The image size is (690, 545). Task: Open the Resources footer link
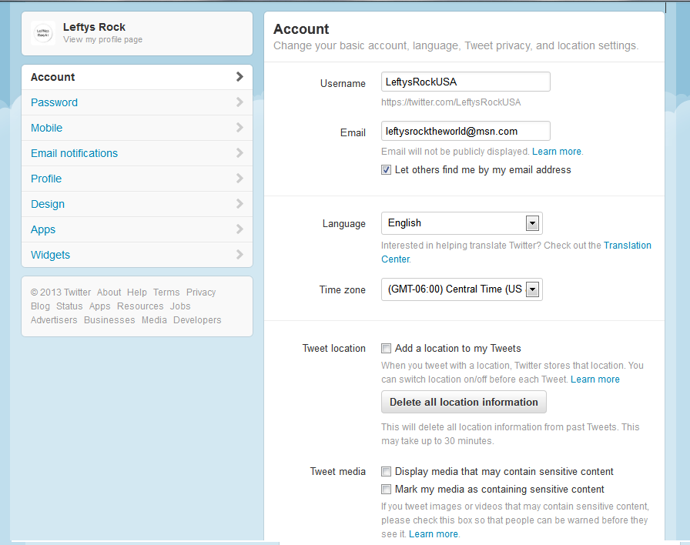[140, 306]
